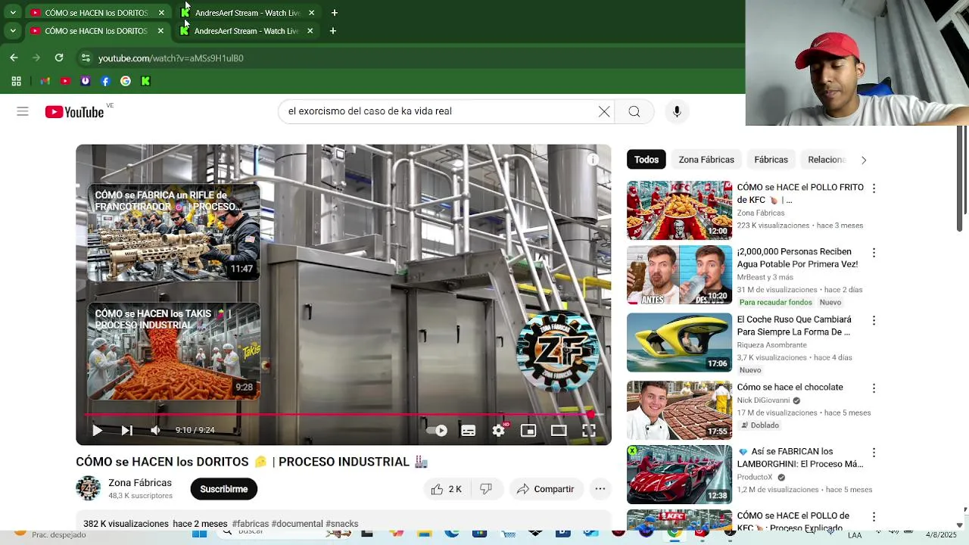
Task: Start voice search with the microphone
Action: point(677,111)
